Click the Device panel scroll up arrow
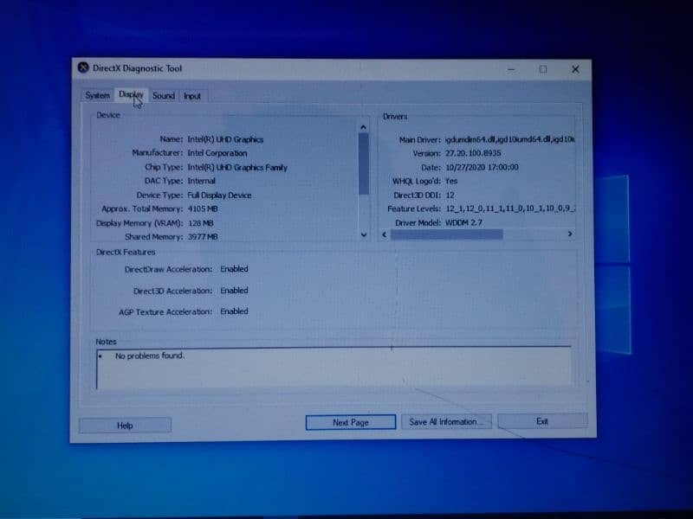Image resolution: width=693 pixels, height=519 pixels. 364,128
